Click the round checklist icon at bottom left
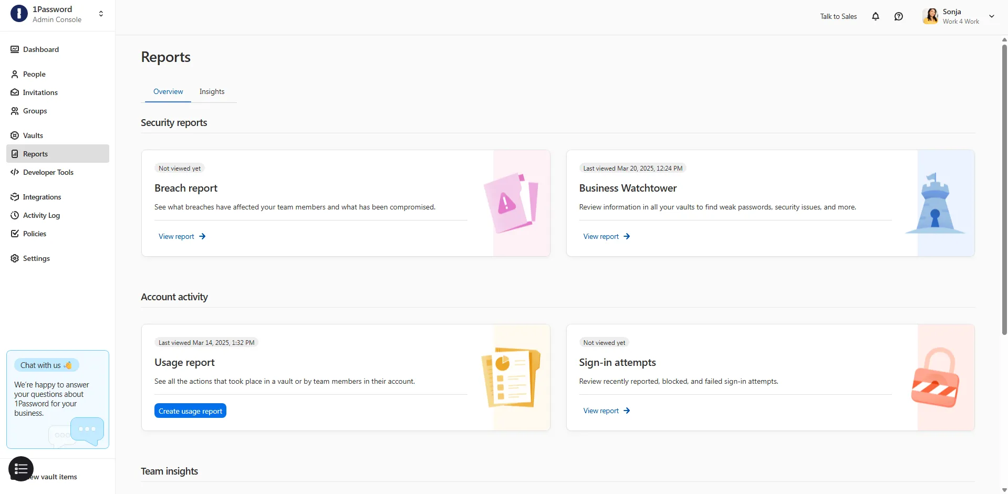1008x494 pixels. click(x=21, y=469)
